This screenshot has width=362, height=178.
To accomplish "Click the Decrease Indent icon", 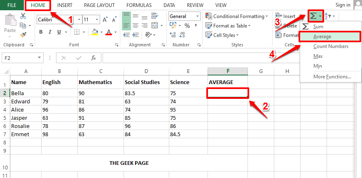I will [126, 35].
